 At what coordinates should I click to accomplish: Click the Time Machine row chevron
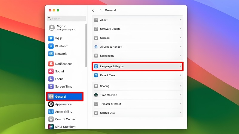[x=180, y=95]
